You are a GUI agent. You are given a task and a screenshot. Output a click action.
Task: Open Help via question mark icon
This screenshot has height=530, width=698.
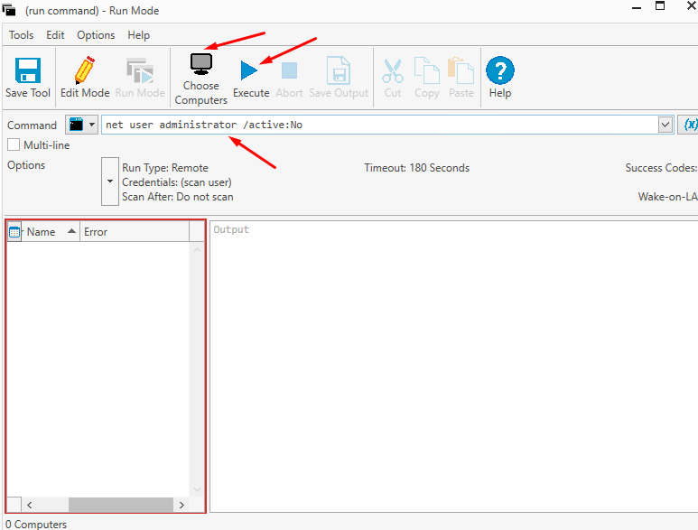(x=499, y=71)
